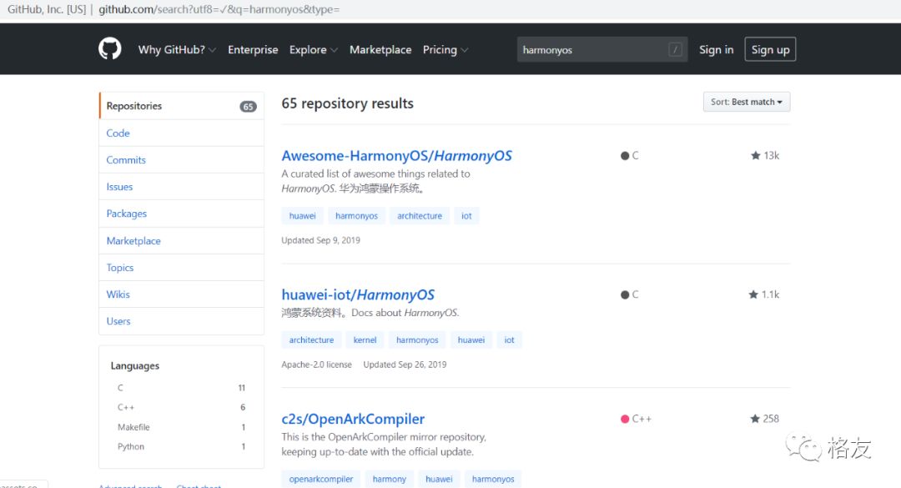This screenshot has width=901, height=488.
Task: Click huawei tag under huawei-iot repo
Action: (471, 340)
